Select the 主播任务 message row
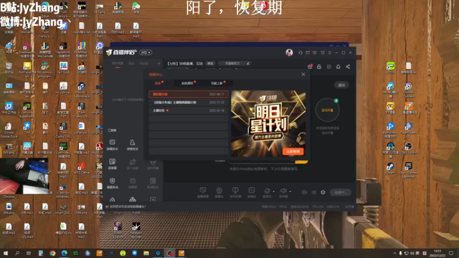 188,111
